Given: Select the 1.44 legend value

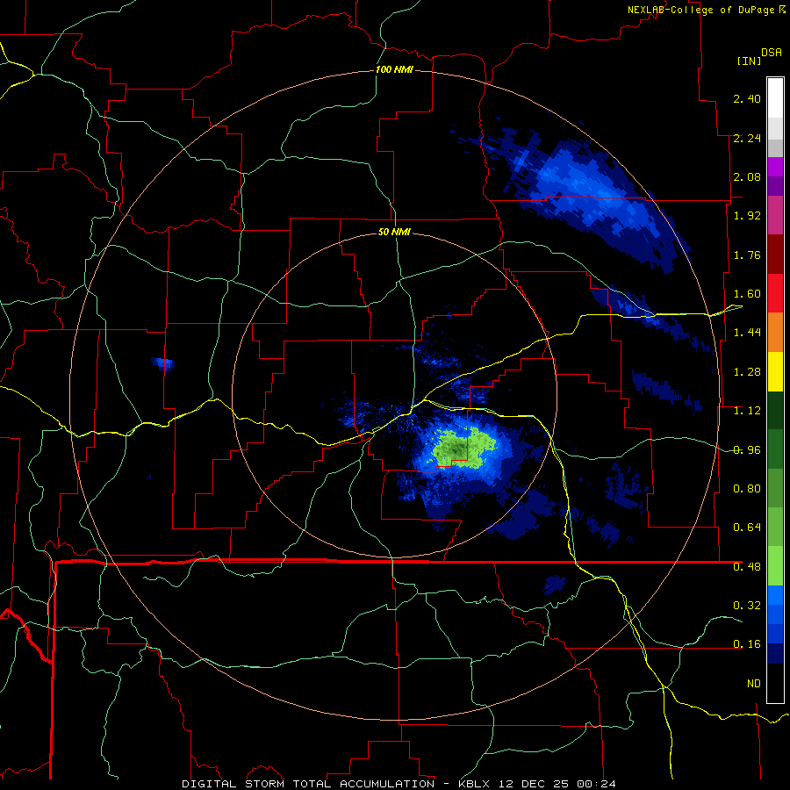Looking at the screenshot, I should [747, 333].
